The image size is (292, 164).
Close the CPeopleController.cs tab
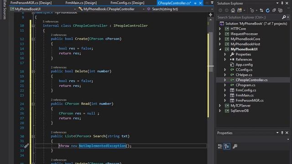pyautogui.click(x=200, y=3)
